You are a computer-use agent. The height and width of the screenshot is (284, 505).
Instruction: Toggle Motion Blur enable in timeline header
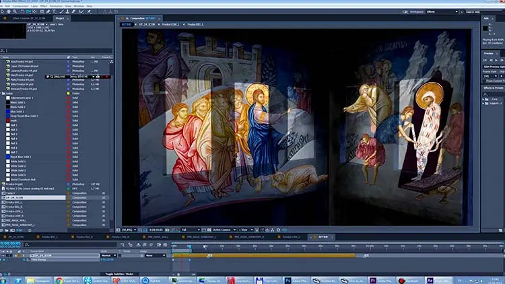tap(151, 245)
